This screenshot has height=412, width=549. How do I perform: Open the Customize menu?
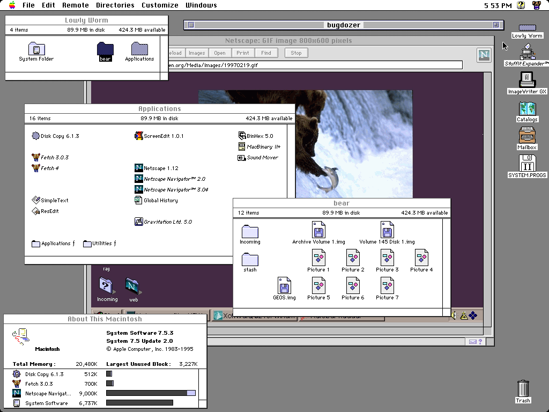pyautogui.click(x=160, y=5)
